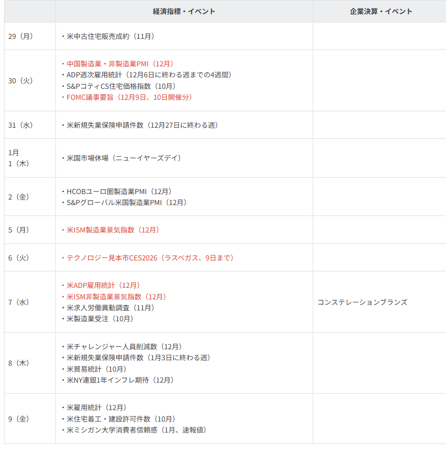The image size is (446, 451).
Task: Select the 29（月）date cell
Action: [x=21, y=36]
